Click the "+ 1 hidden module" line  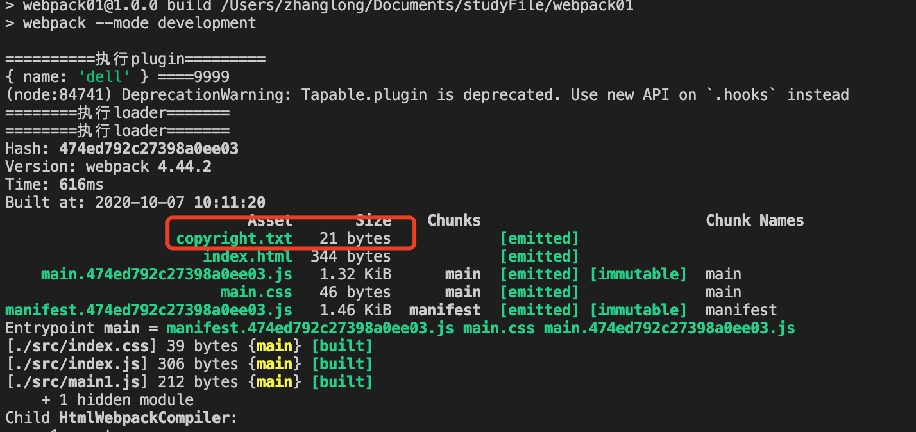click(117, 400)
